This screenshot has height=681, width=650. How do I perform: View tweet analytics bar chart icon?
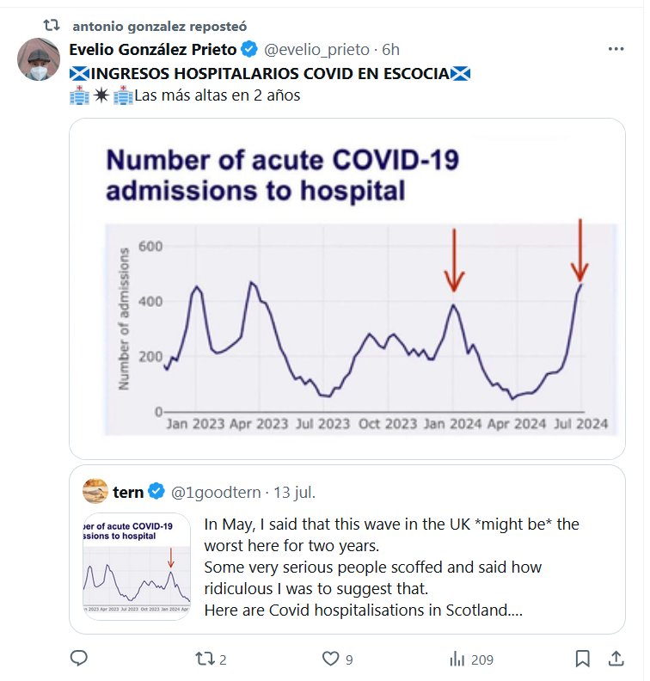tap(457, 659)
